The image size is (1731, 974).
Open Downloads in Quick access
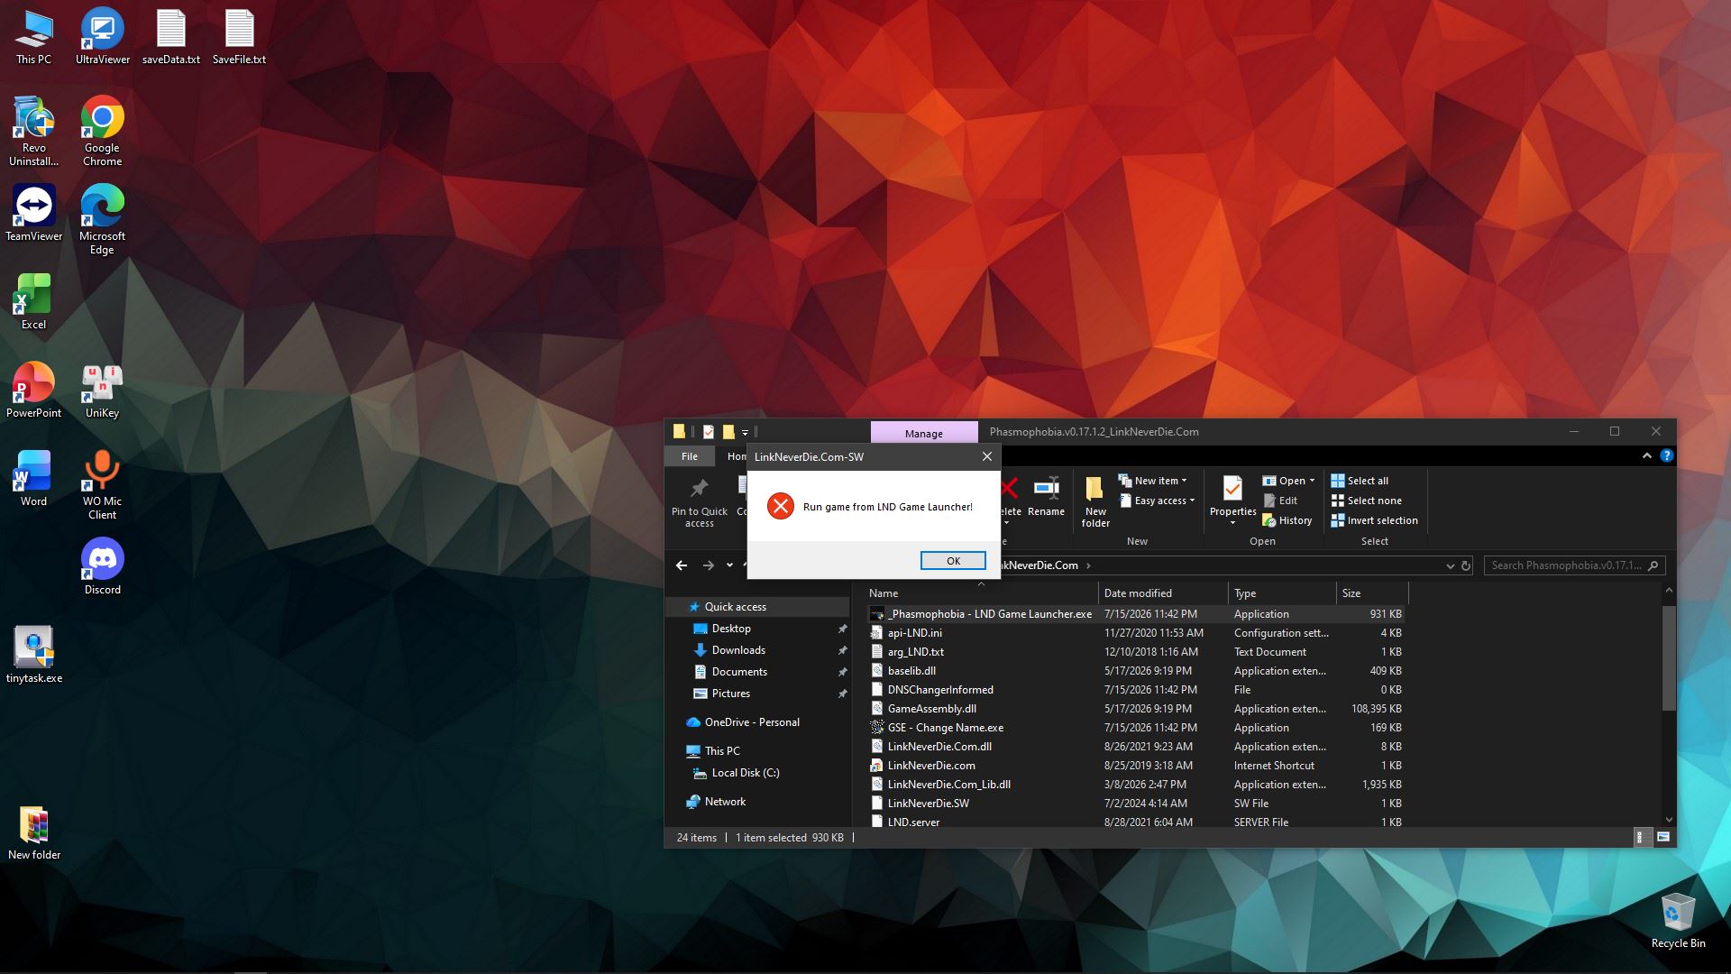click(738, 650)
